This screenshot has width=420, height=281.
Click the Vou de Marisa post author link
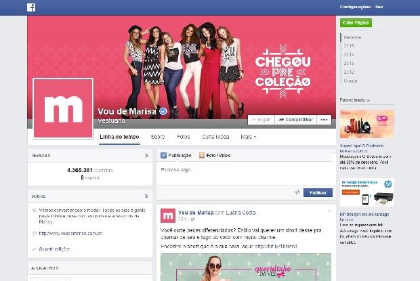point(196,213)
